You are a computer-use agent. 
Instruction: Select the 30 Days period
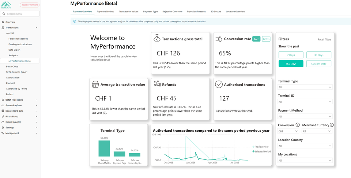coord(319,55)
